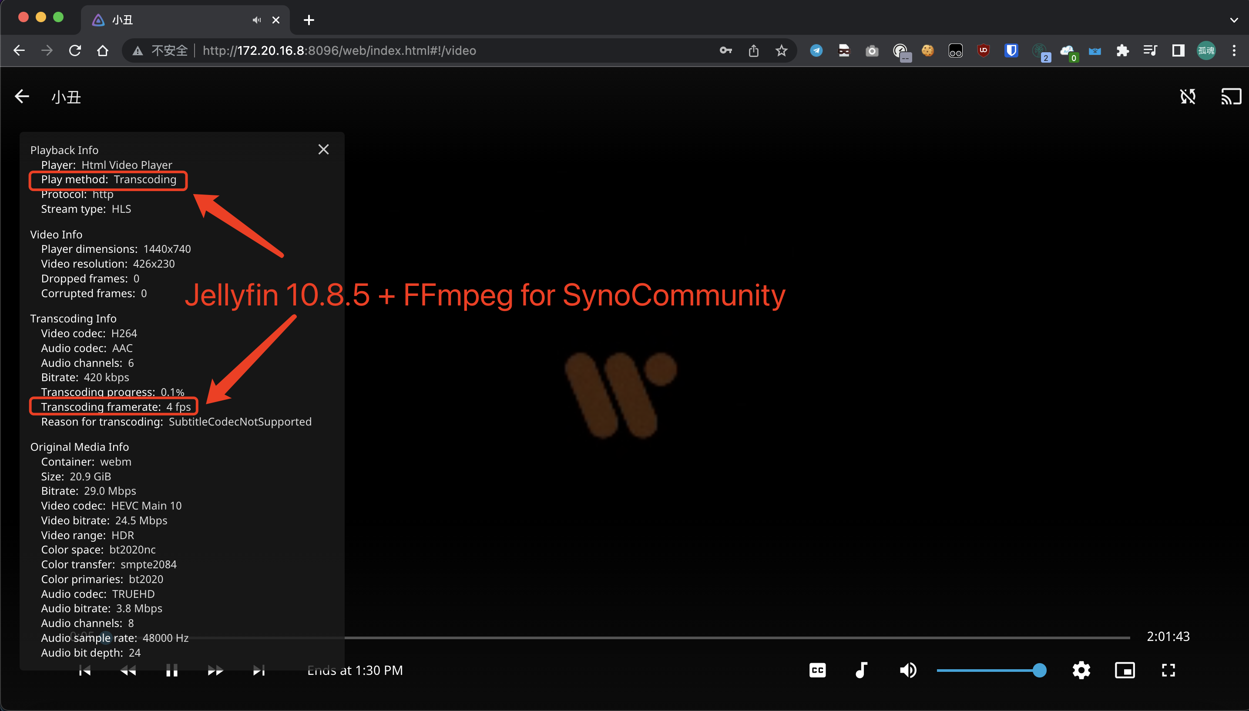Toggle picture-in-picture mode

coord(1124,670)
